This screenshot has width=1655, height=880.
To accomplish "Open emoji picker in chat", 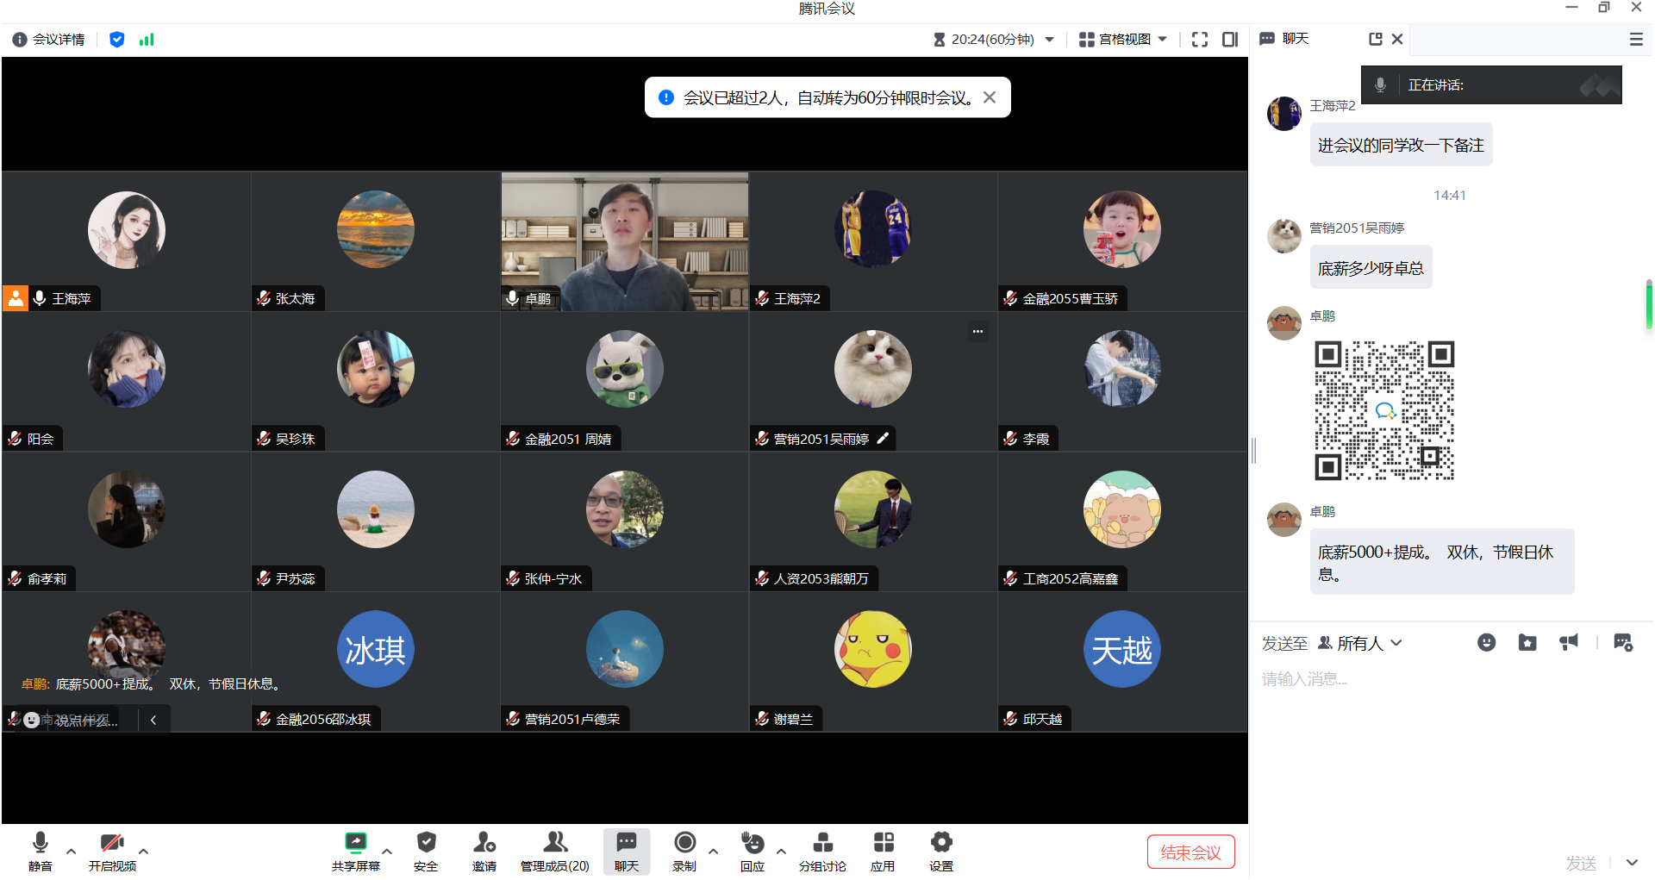I will click(x=1486, y=643).
